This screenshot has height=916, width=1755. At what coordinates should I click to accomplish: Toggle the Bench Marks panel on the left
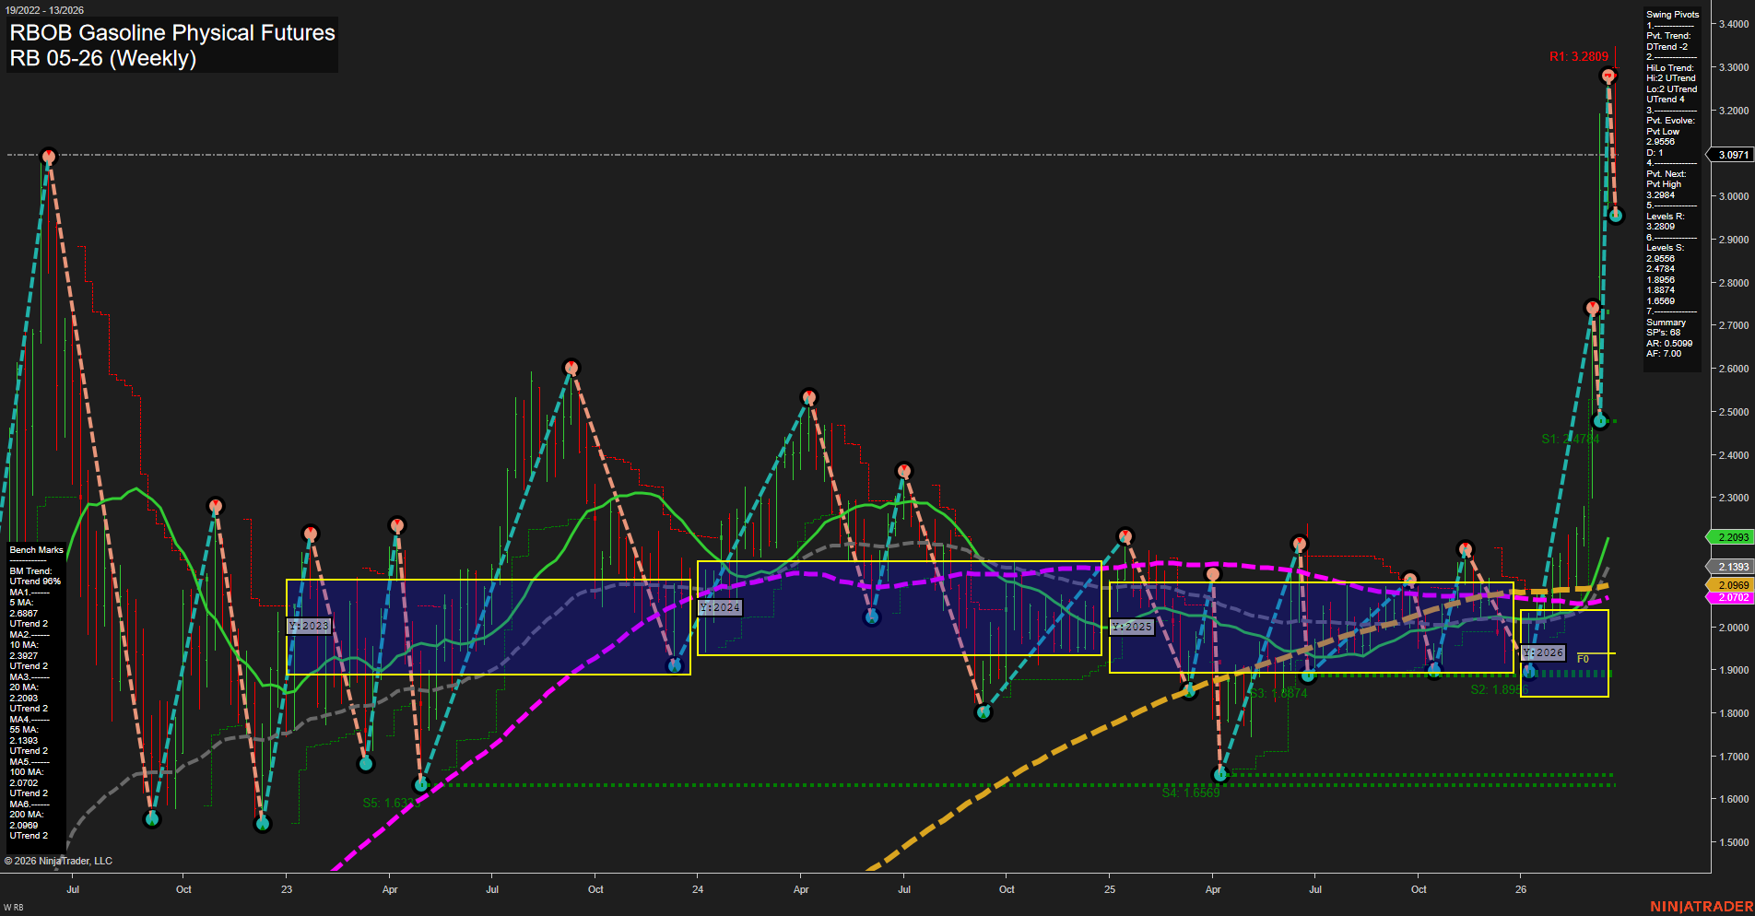(35, 549)
